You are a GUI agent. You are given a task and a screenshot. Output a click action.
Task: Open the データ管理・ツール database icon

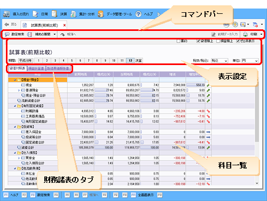pos(100,14)
